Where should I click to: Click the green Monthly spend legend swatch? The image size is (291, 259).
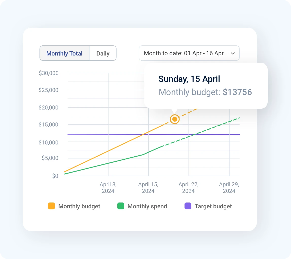[121, 206]
